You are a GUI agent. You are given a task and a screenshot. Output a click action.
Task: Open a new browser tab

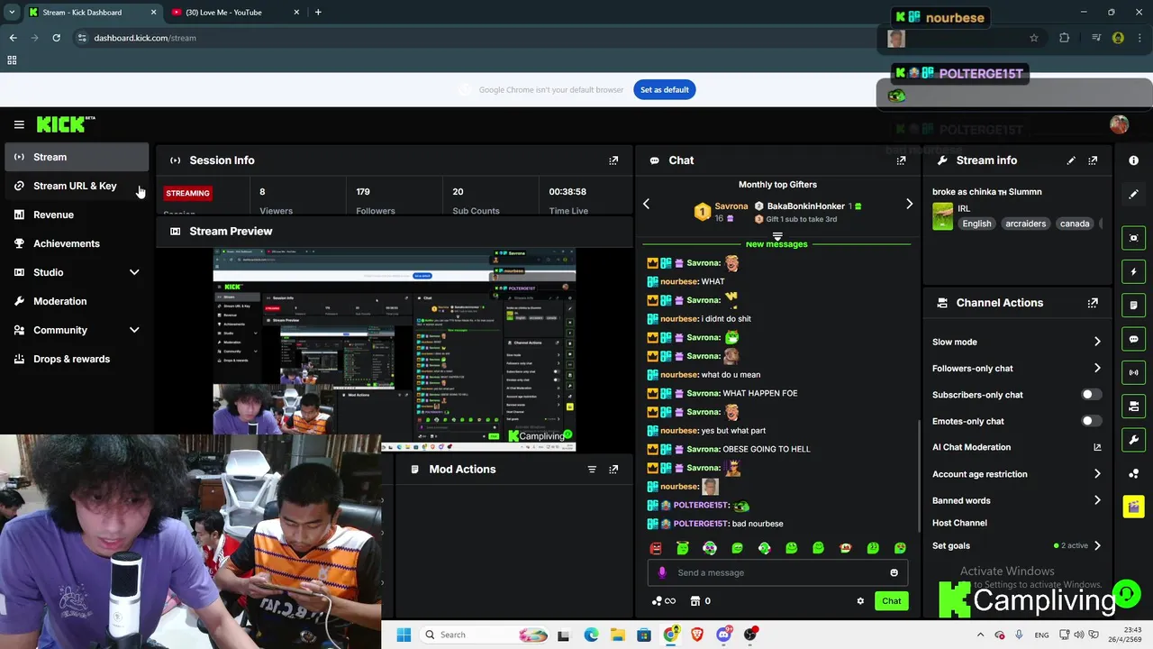click(x=318, y=13)
